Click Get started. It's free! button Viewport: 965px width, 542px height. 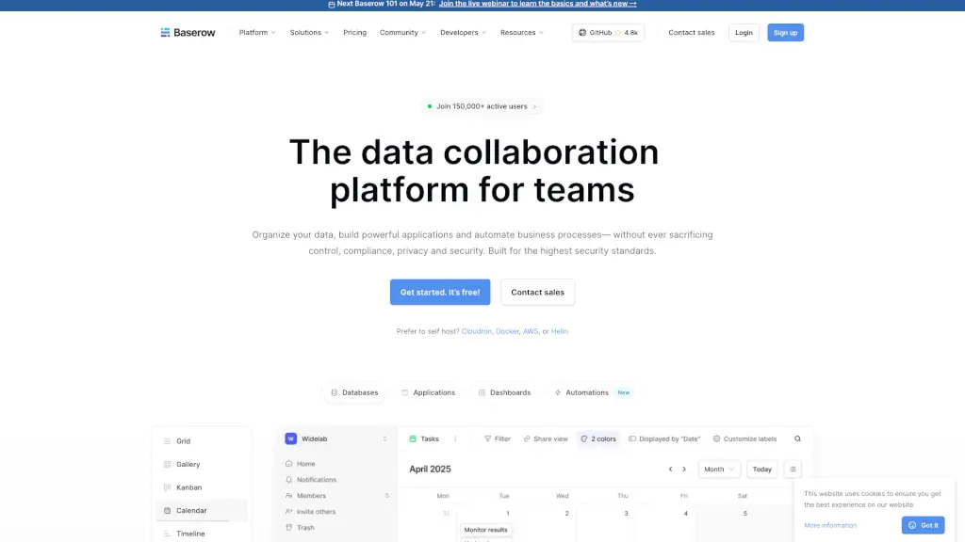point(440,292)
